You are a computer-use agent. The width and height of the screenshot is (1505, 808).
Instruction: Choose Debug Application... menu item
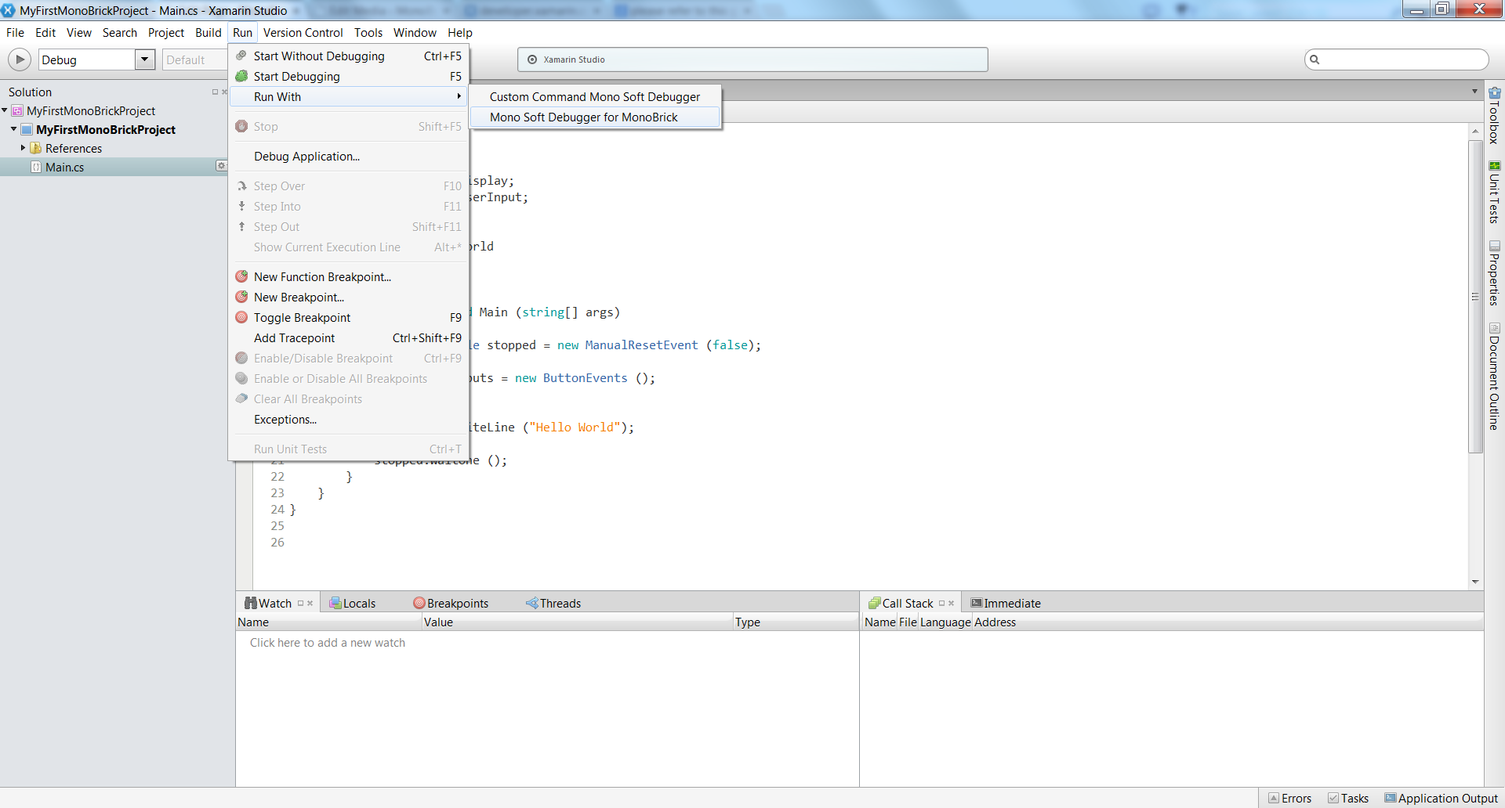tap(350, 156)
